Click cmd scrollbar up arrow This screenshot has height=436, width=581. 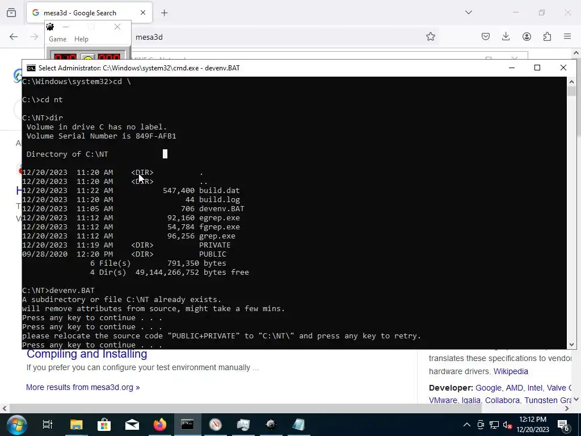[x=571, y=82]
